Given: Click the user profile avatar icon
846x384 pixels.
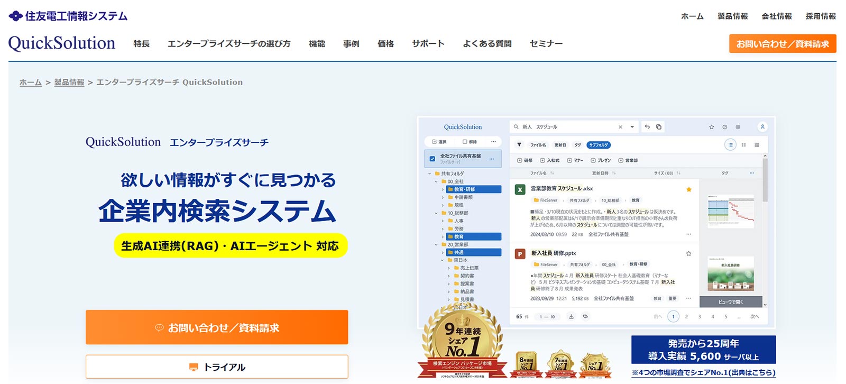Looking at the screenshot, I should point(762,127).
